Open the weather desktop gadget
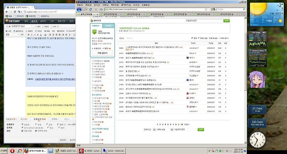The image size is (287, 154). [x=267, y=14]
